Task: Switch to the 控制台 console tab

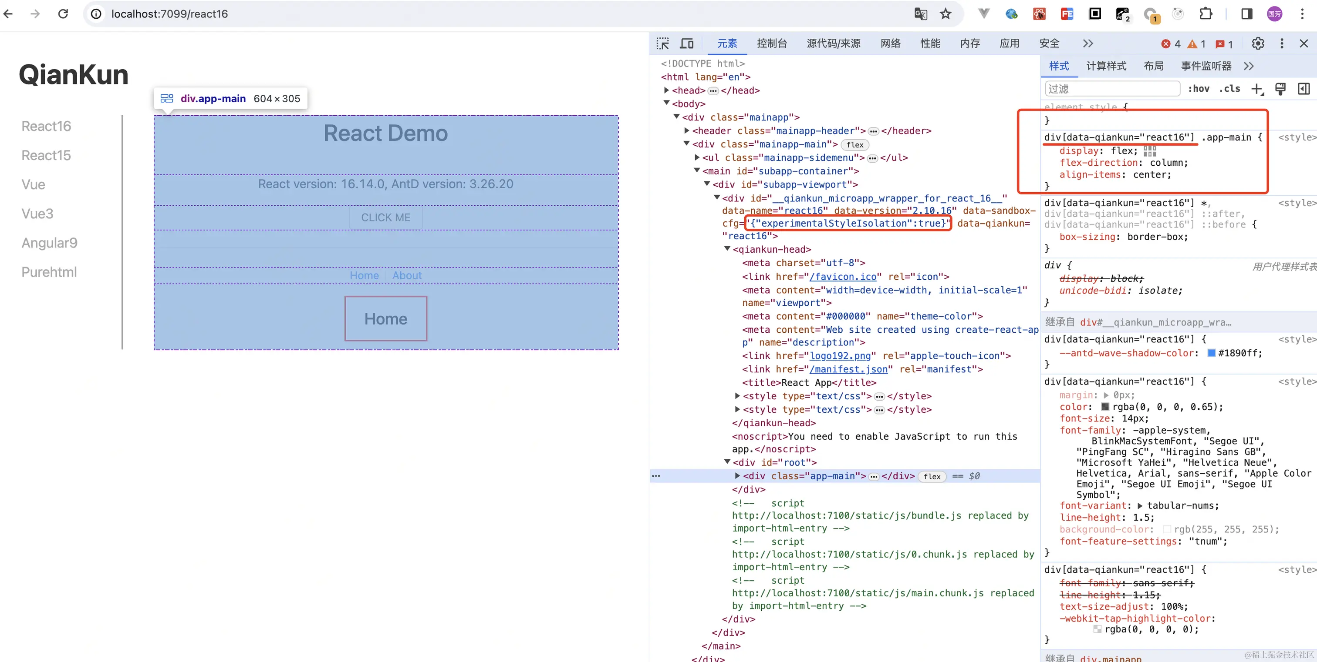Action: pos(771,44)
